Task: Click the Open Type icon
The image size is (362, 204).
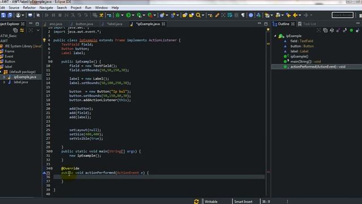Action: click(x=185, y=15)
